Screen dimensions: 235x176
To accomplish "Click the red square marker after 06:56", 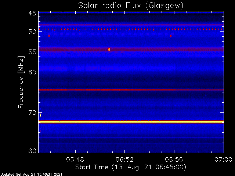I will [x=171, y=36].
